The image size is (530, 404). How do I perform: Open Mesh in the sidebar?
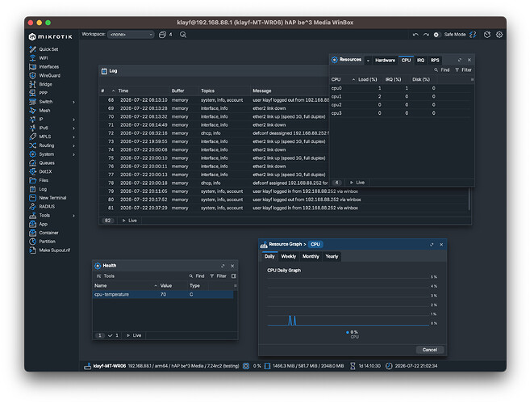coord(44,111)
